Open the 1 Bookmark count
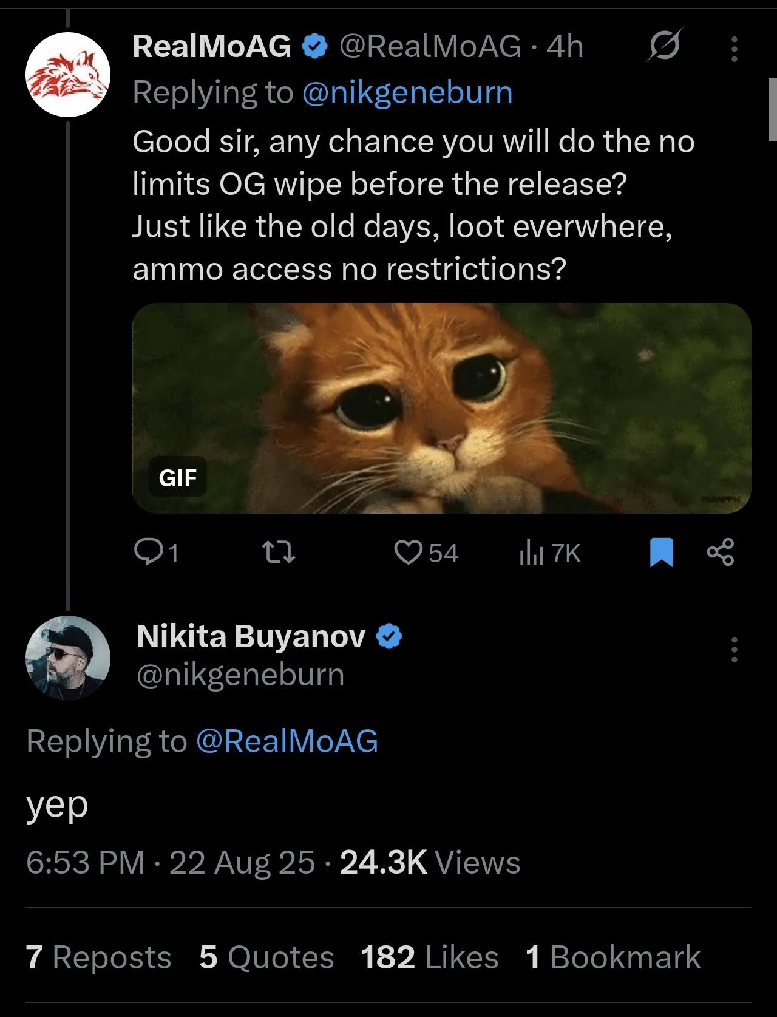Viewport: 777px width, 1017px height. pos(613,957)
